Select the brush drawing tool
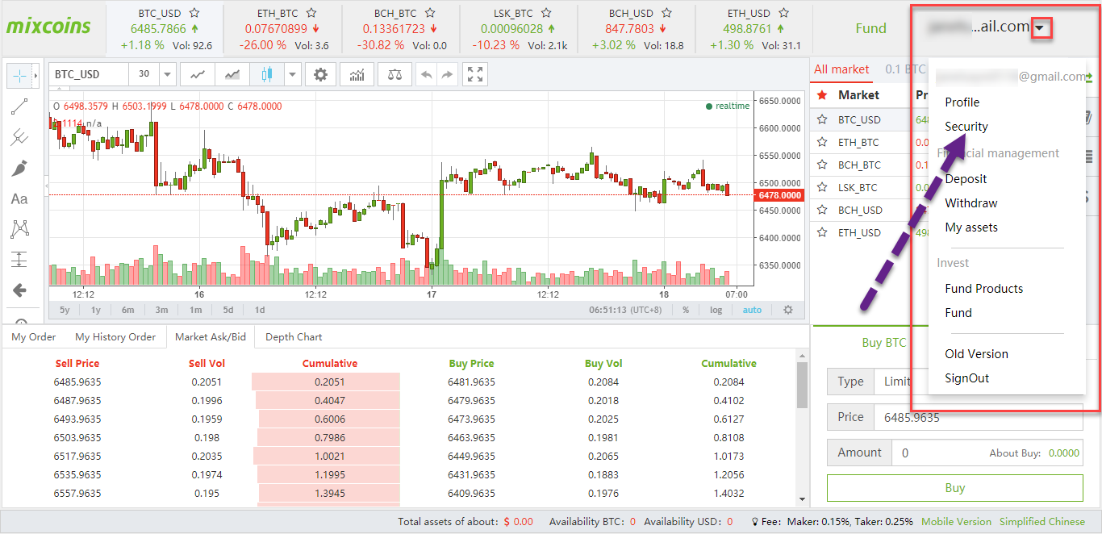Viewport: 1102px width, 534px height. click(19, 168)
